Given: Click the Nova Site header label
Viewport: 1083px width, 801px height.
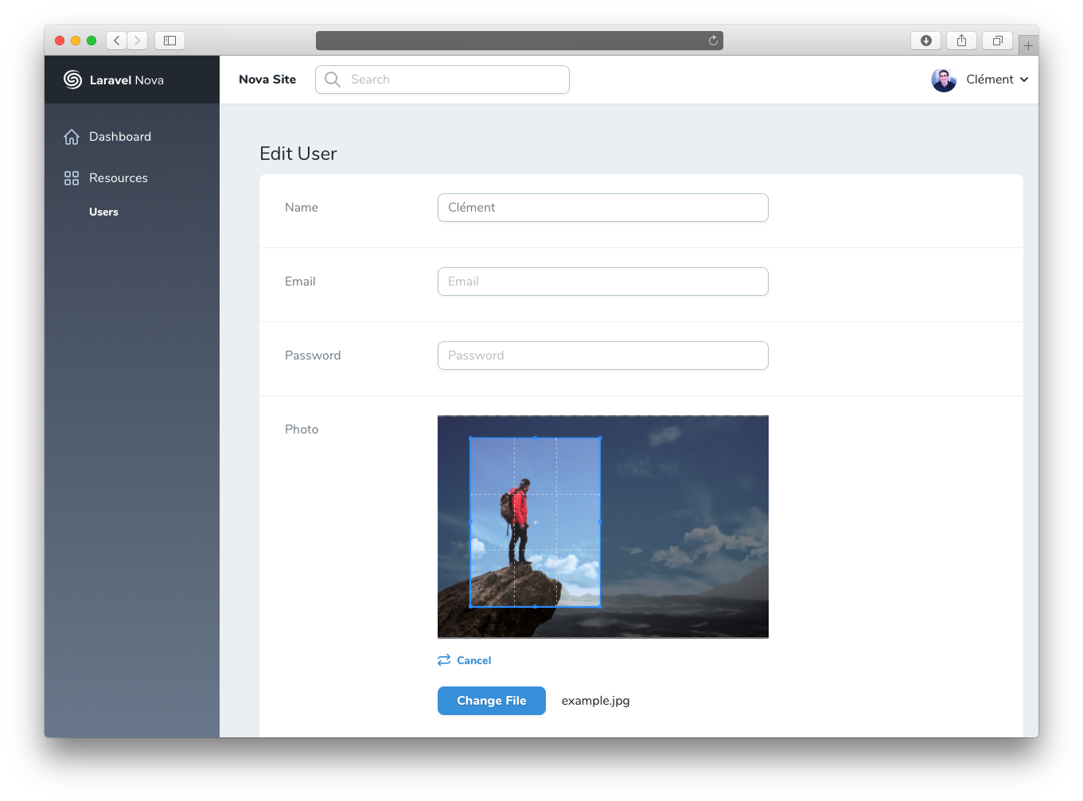Looking at the screenshot, I should coord(267,80).
